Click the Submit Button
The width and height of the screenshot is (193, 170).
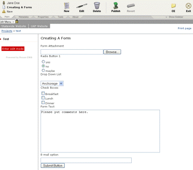53,166
